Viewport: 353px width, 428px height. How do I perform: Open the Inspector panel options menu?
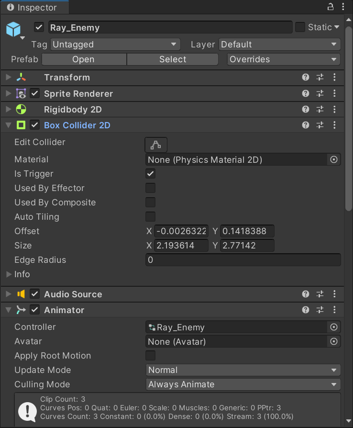point(343,7)
